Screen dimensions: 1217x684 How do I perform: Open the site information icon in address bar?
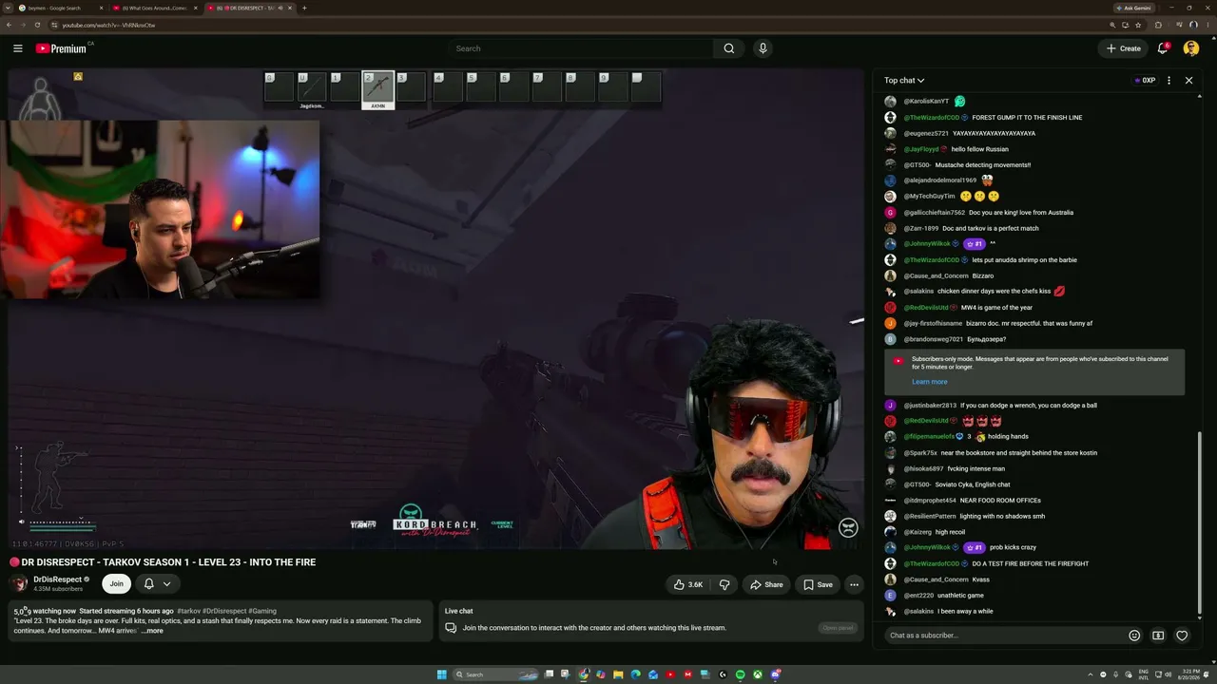click(x=53, y=25)
